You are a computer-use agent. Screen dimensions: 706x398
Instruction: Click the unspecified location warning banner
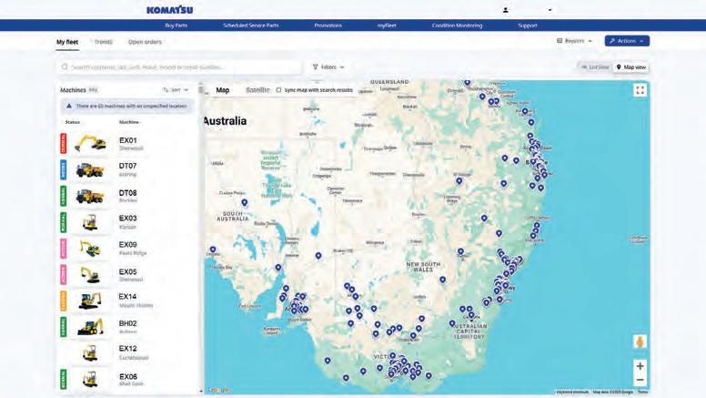126,106
